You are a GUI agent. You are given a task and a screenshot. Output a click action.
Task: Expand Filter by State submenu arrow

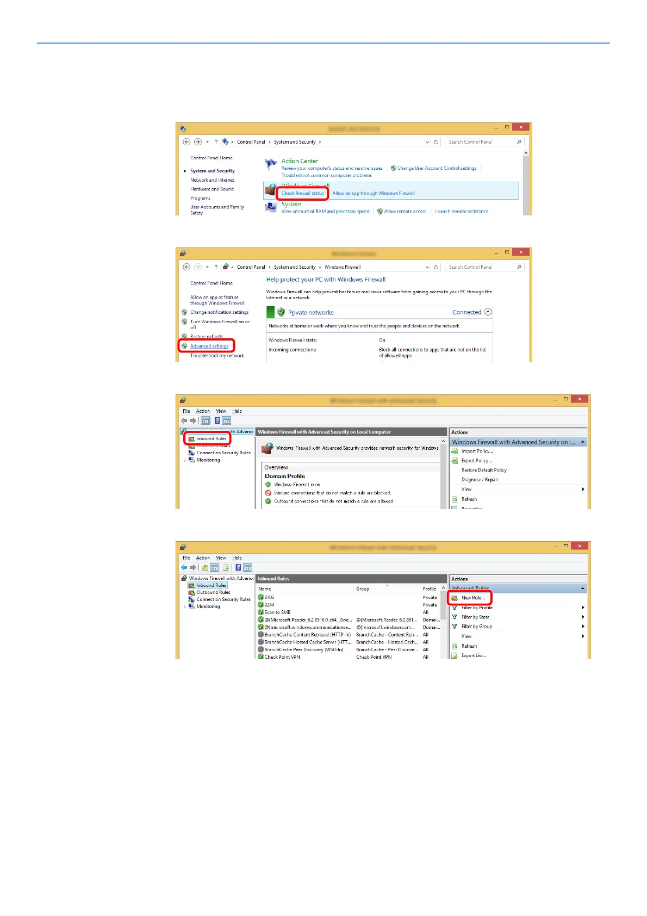point(583,617)
